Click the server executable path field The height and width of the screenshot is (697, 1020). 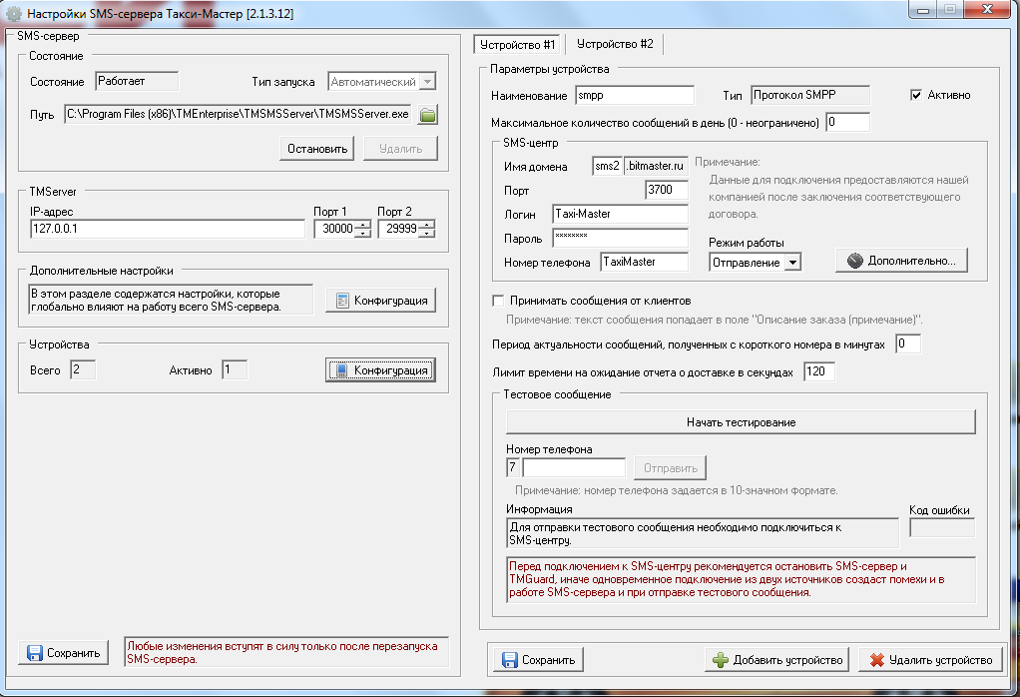tap(238, 114)
